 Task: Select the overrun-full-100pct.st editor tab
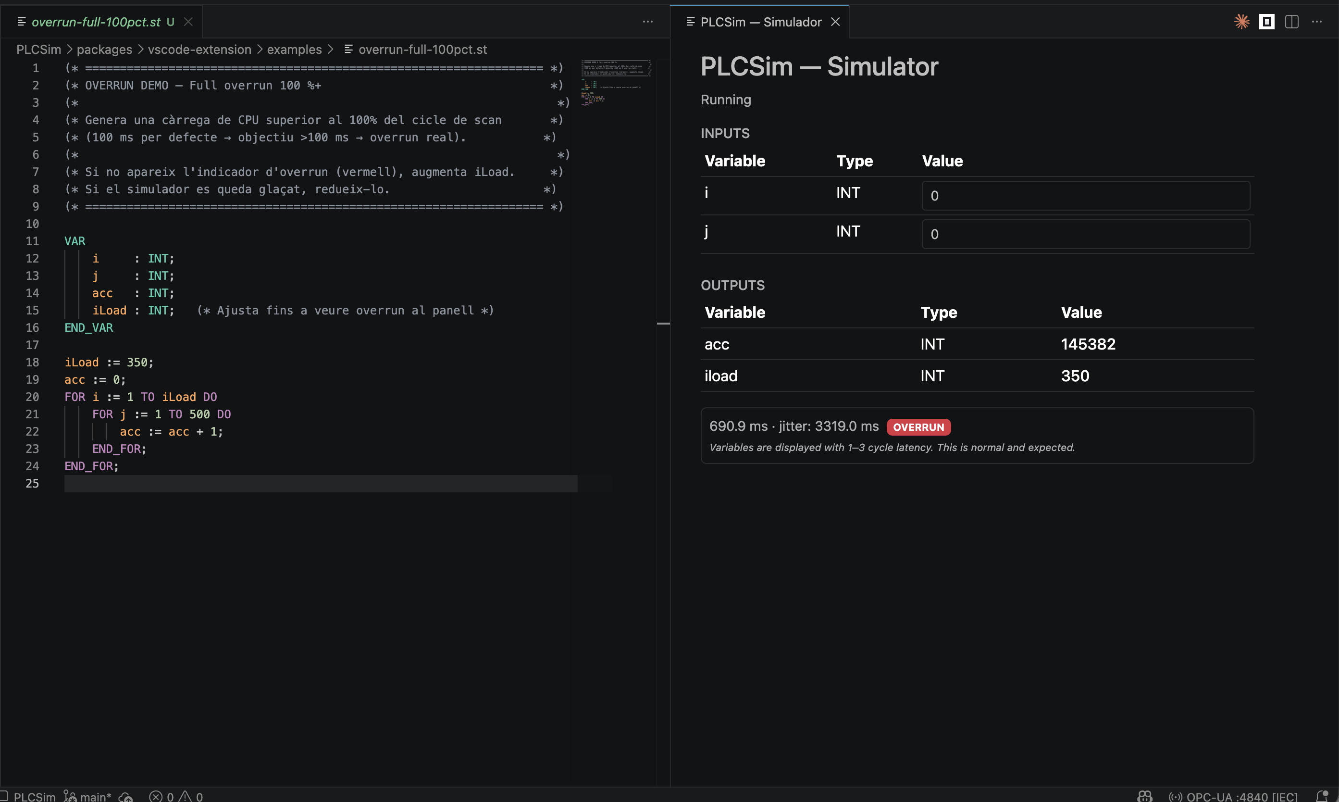[x=101, y=22]
